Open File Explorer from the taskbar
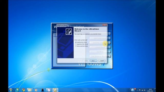Screen dimensions: 164x92 (x=30, y=90)
